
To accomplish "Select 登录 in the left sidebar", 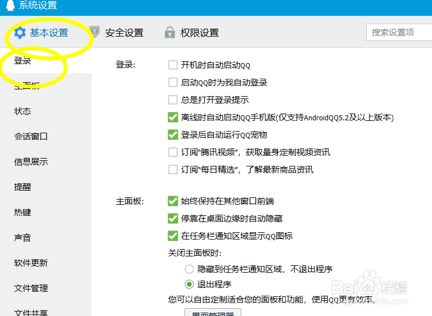I will click(x=22, y=60).
